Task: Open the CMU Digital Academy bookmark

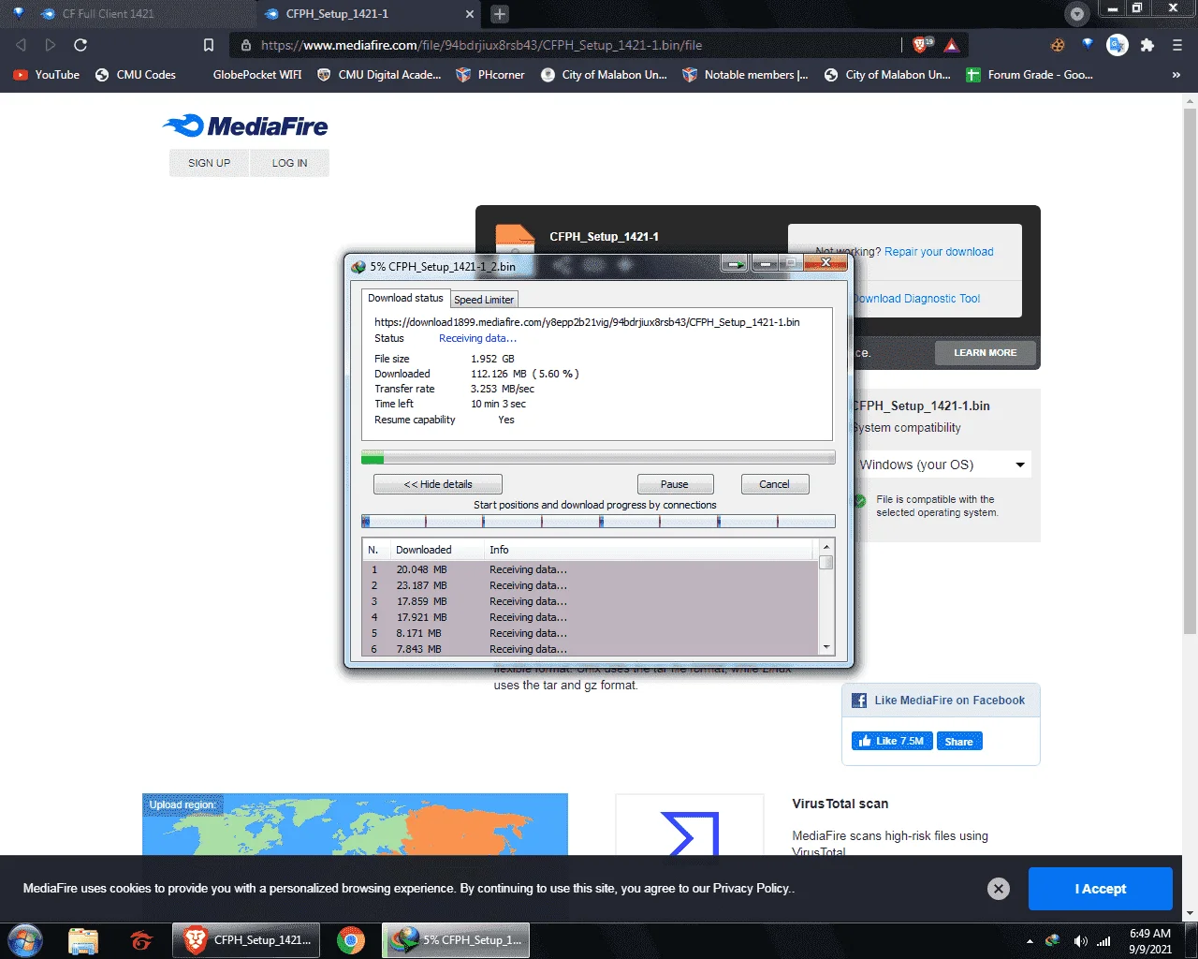Action: click(x=379, y=75)
